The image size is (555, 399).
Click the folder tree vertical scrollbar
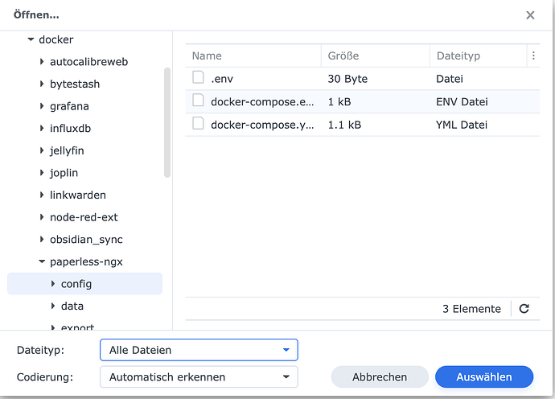click(167, 121)
